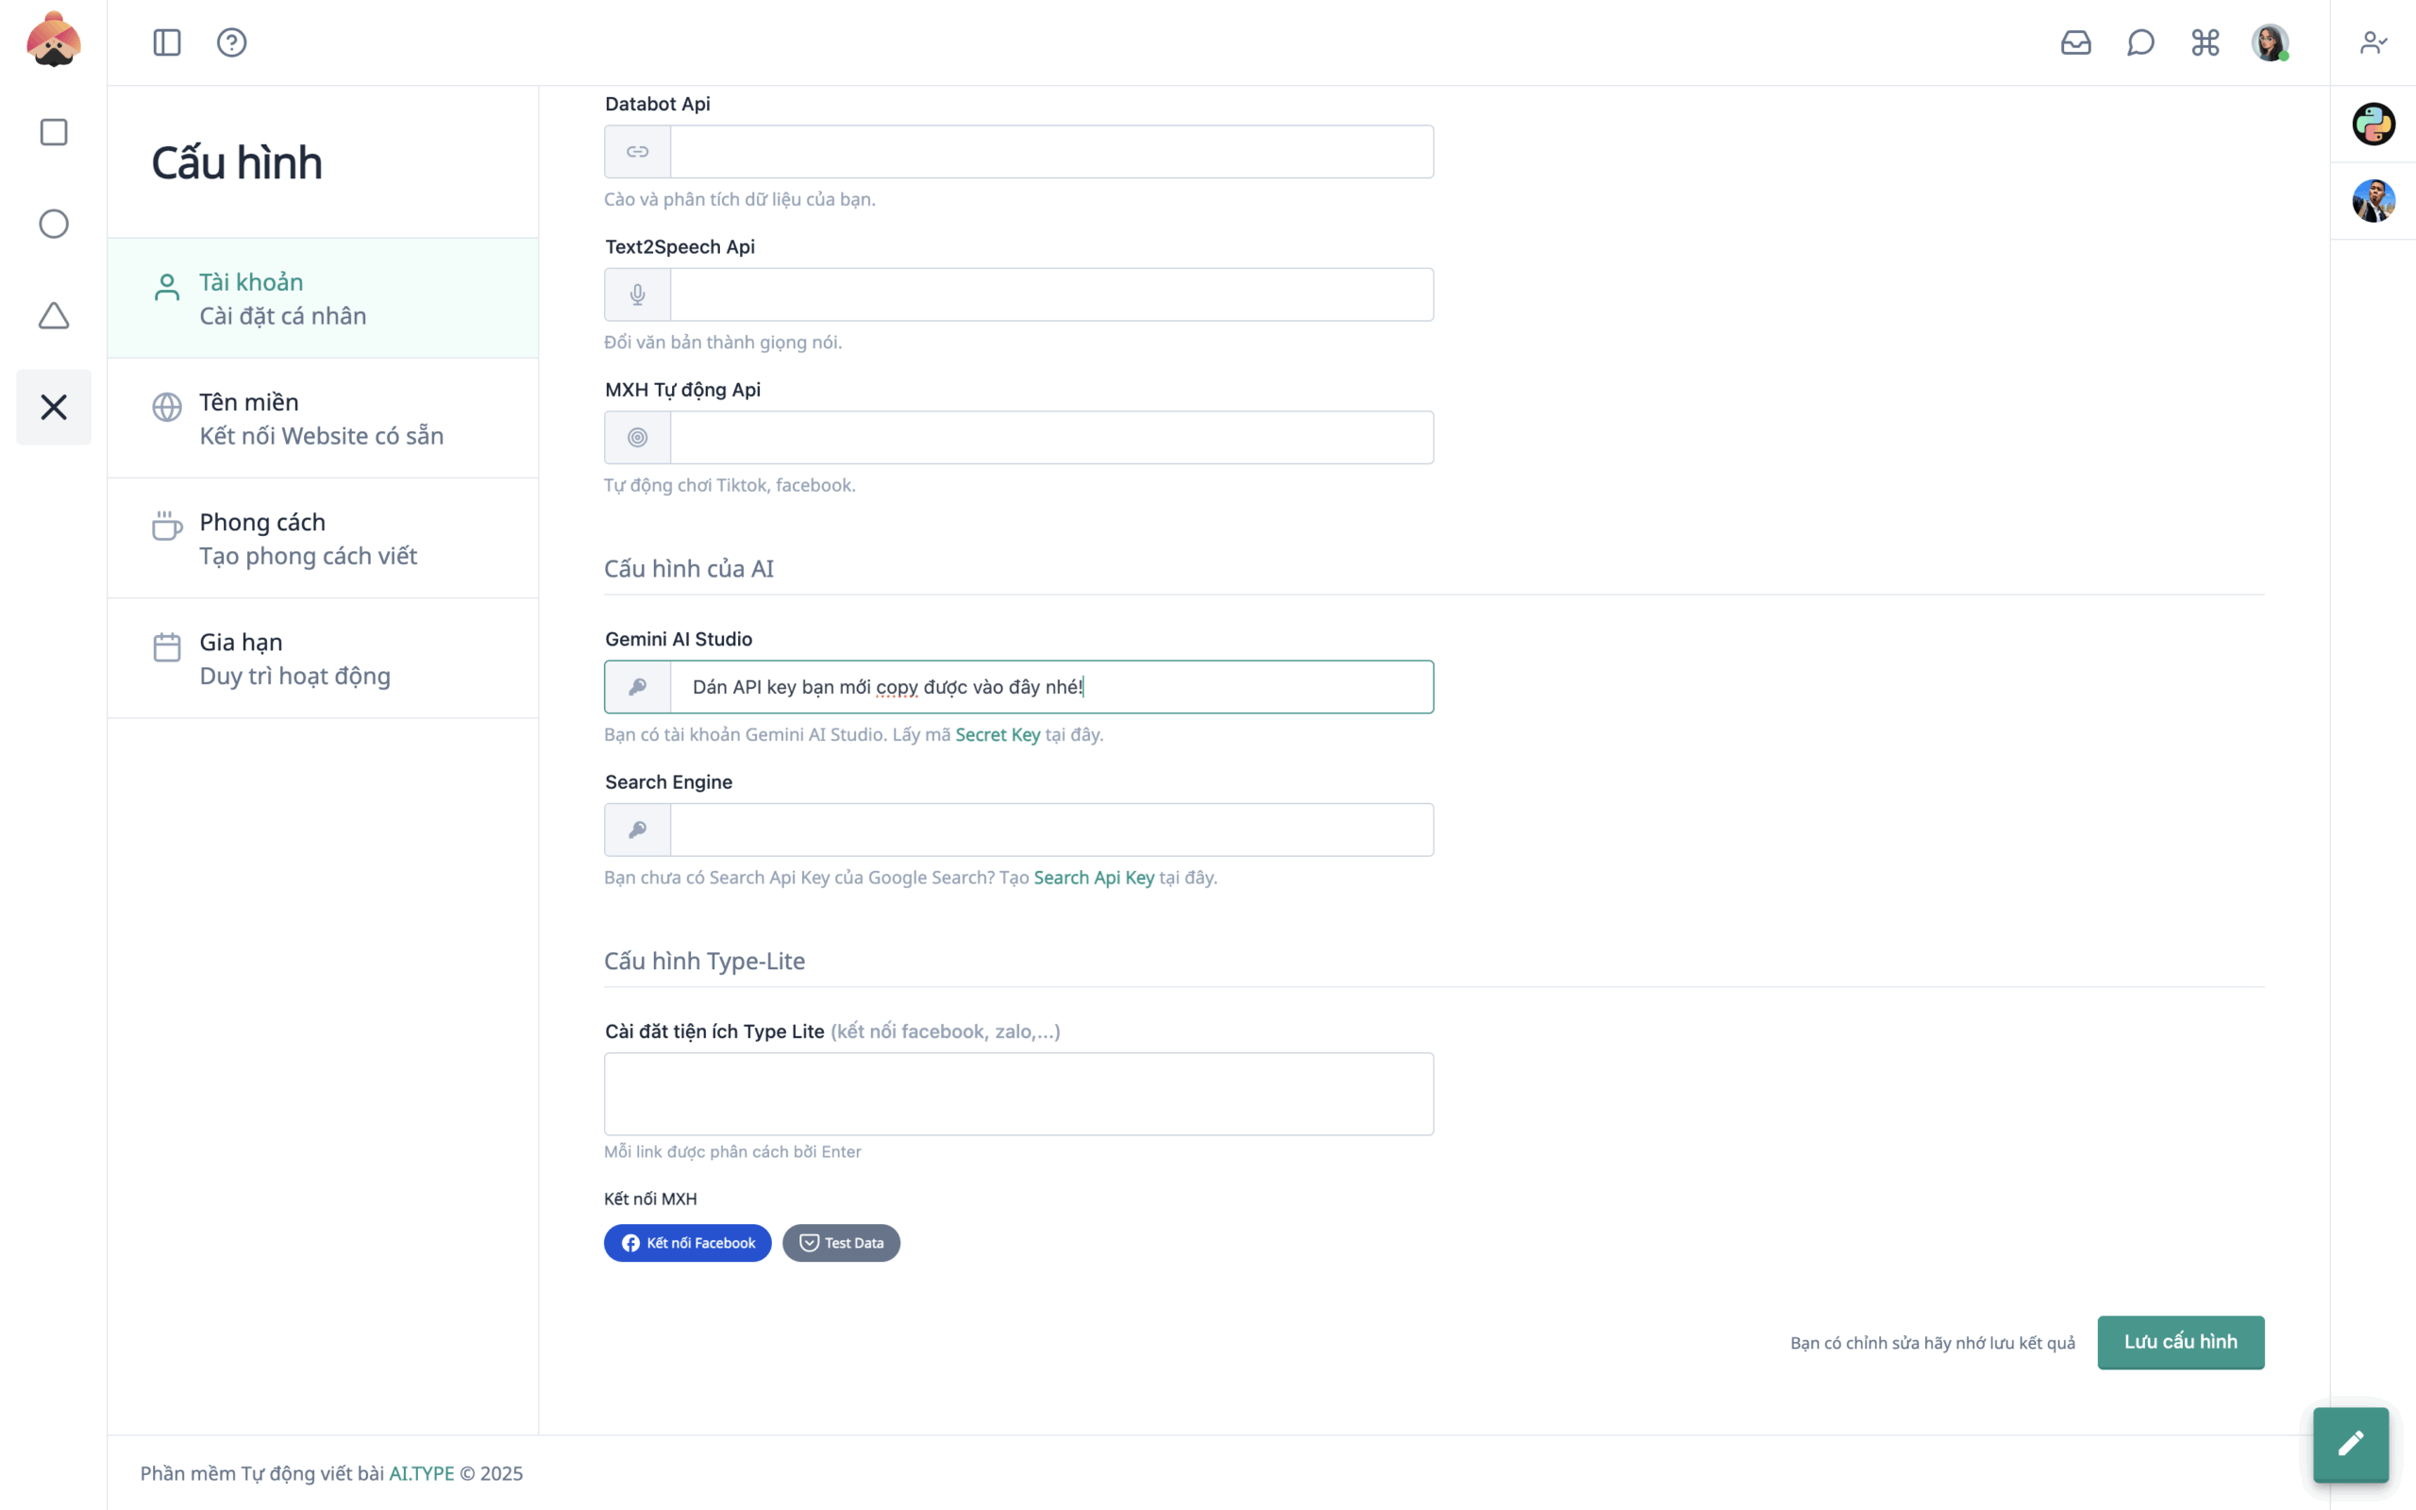The height and width of the screenshot is (1510, 2416).
Task: Open the Search Api Key link
Action: pos(1093,877)
